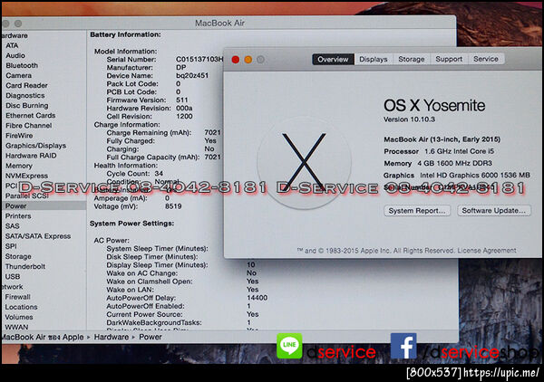Select ATA in System Report sidebar
Image resolution: width=544 pixels, height=382 pixels.
(12, 45)
